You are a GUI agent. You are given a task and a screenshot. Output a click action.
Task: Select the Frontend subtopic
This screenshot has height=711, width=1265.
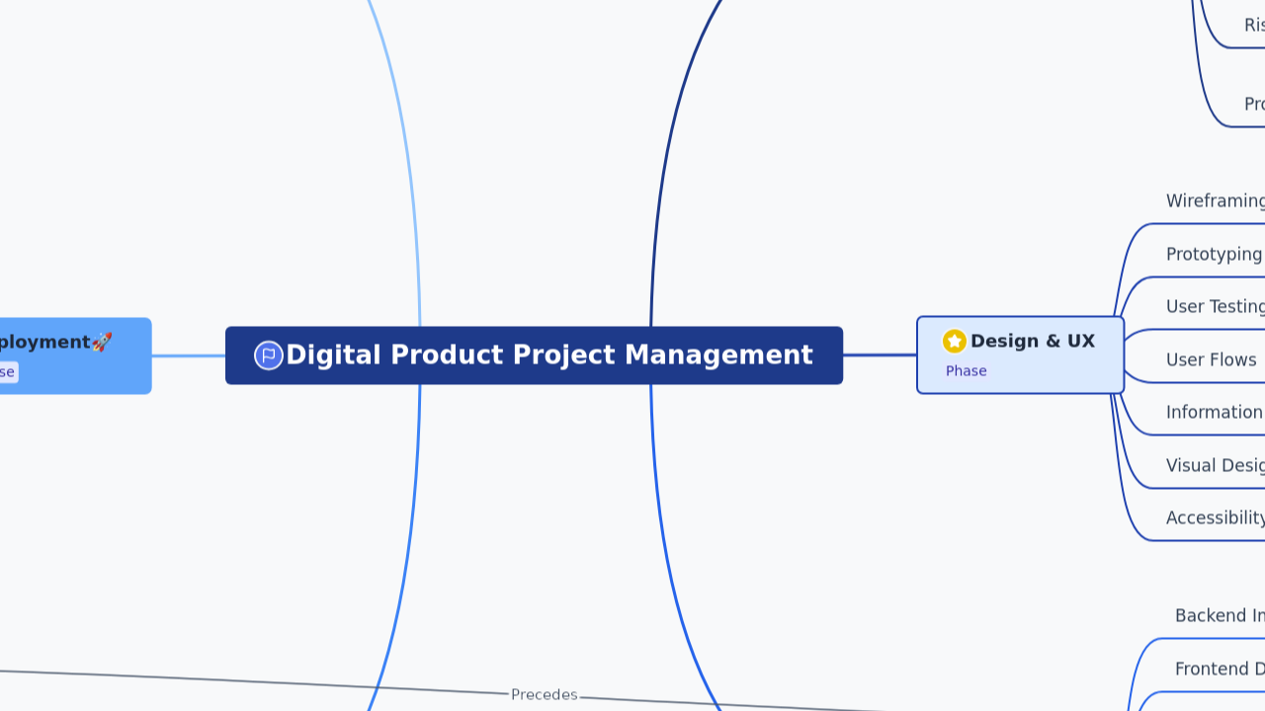click(1221, 669)
